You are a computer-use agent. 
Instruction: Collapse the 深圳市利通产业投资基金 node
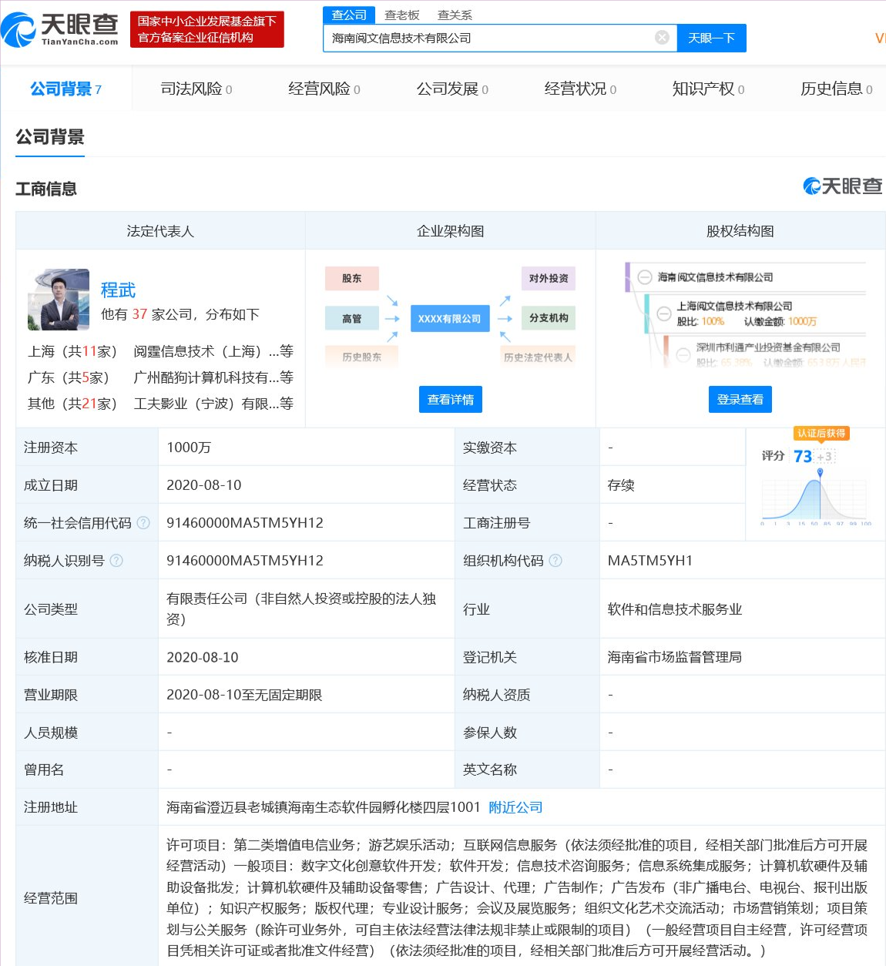click(x=684, y=355)
